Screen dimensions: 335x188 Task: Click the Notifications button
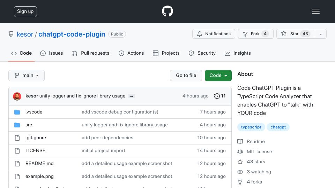[214, 34]
